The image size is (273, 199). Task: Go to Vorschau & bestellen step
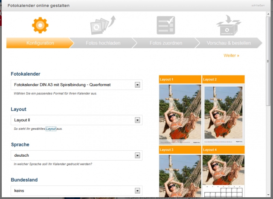click(x=229, y=43)
